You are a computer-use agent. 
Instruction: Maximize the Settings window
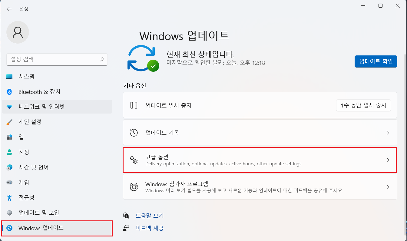(x=381, y=5)
